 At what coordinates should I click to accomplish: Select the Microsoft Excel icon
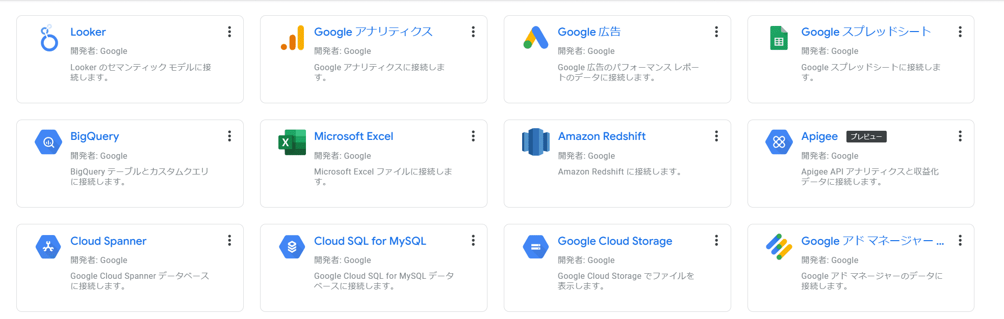292,142
